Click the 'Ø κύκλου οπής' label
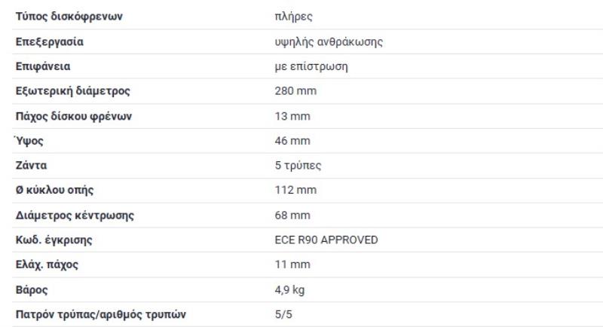Image resolution: width=603 pixels, height=327 pixels. point(55,191)
